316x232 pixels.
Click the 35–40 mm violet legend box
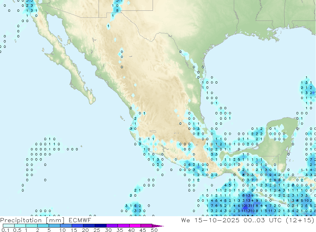click(123, 226)
